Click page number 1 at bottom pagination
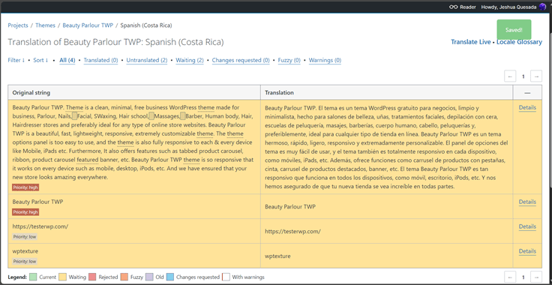 pyautogui.click(x=523, y=277)
